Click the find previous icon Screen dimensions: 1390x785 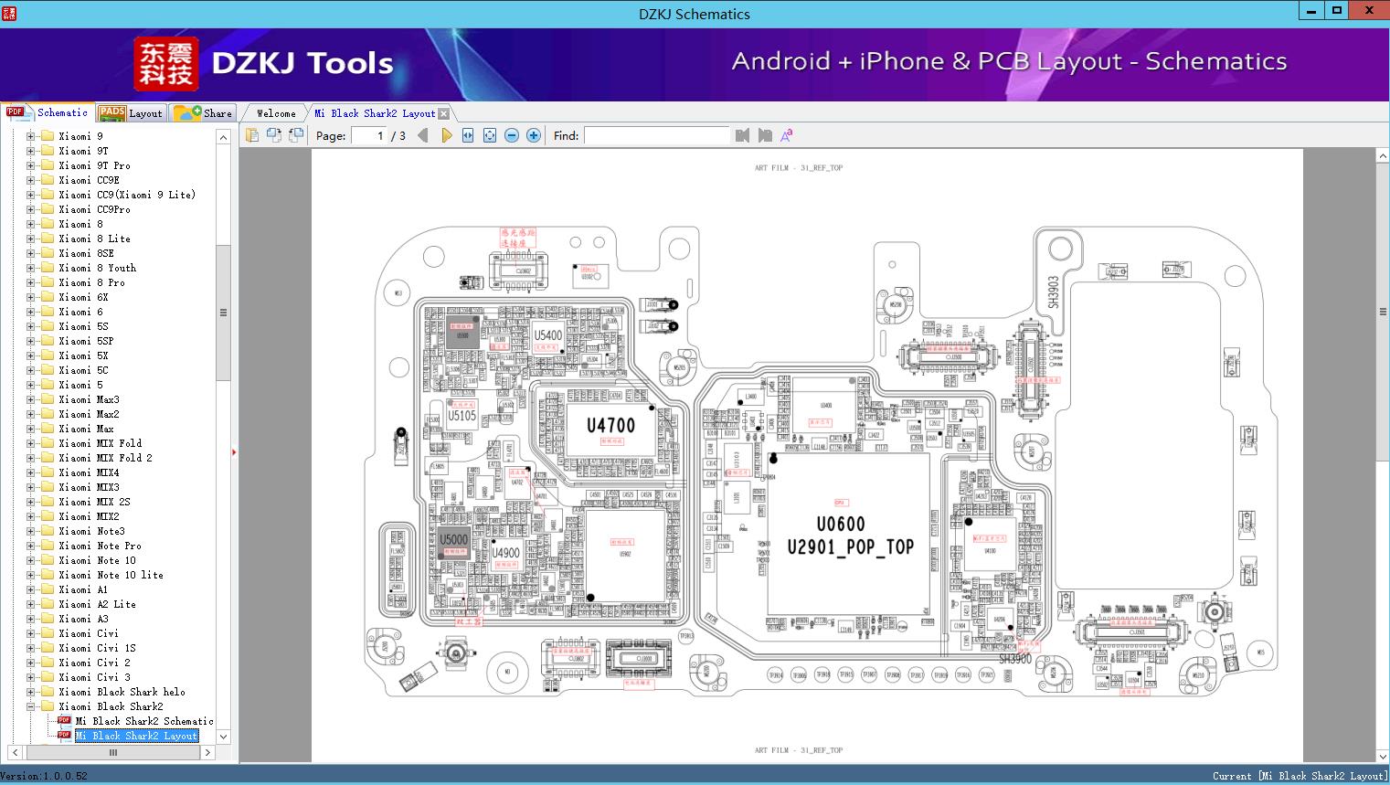pos(742,135)
